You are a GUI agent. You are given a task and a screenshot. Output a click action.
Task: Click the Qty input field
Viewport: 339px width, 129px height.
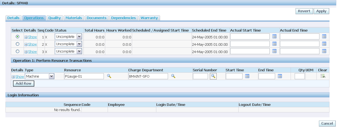300,76
